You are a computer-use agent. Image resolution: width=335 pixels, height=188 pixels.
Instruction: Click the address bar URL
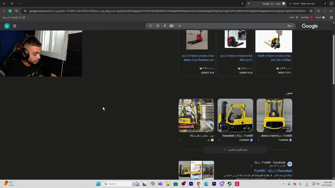pyautogui.click(x=168, y=11)
